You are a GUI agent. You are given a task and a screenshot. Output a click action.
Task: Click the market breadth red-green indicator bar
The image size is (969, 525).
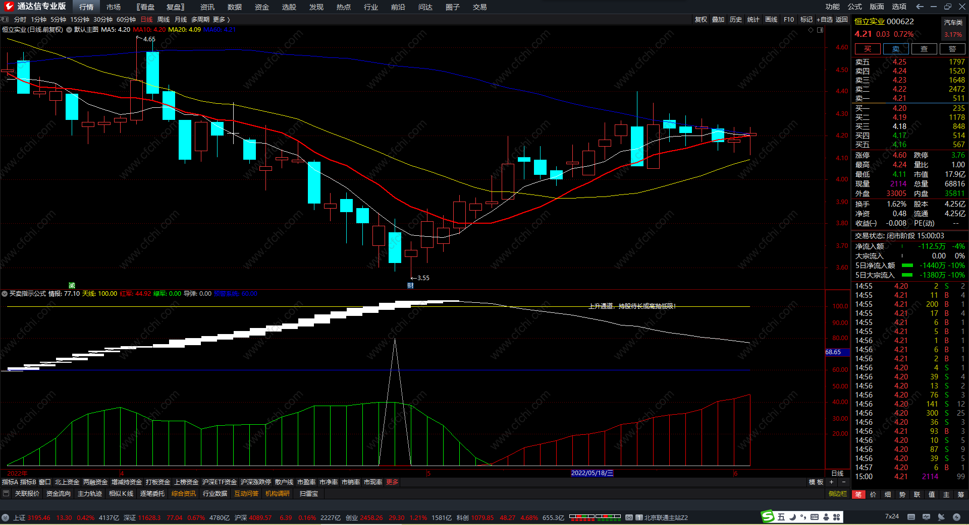(x=595, y=517)
